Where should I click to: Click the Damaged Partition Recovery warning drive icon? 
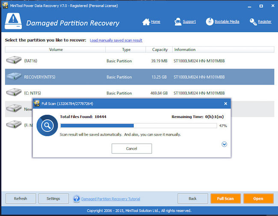coord(13,21)
